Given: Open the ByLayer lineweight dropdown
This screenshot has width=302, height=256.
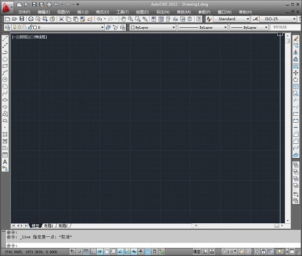Looking at the screenshot, I should pos(249,28).
